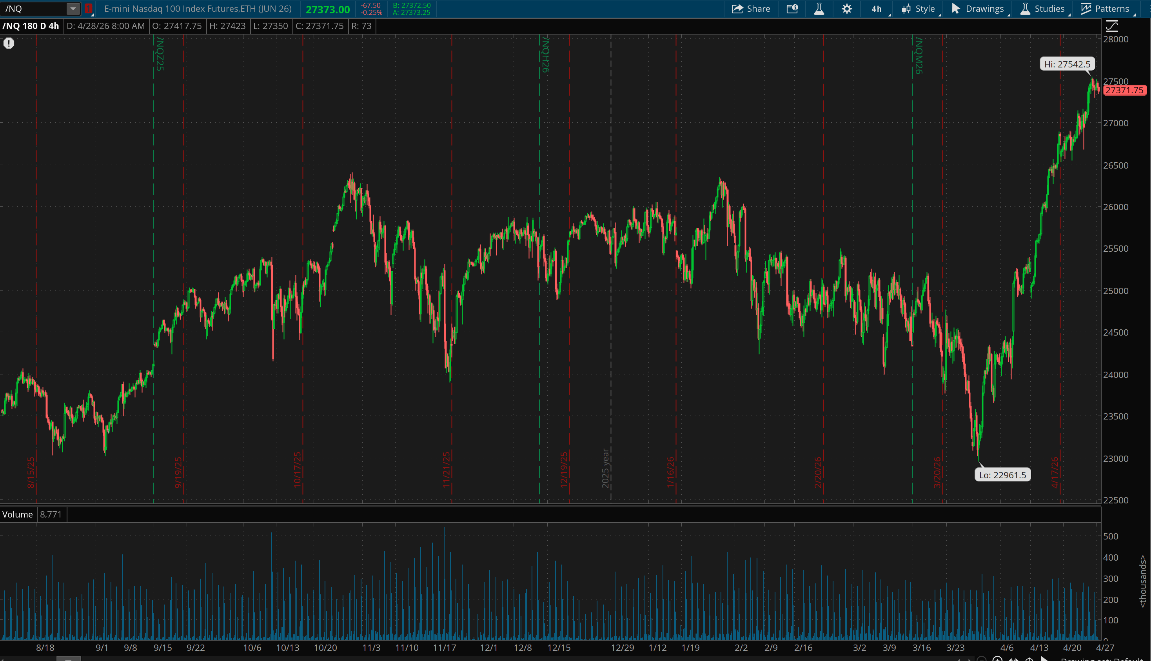Click the /NQ symbol input field

[x=33, y=9]
